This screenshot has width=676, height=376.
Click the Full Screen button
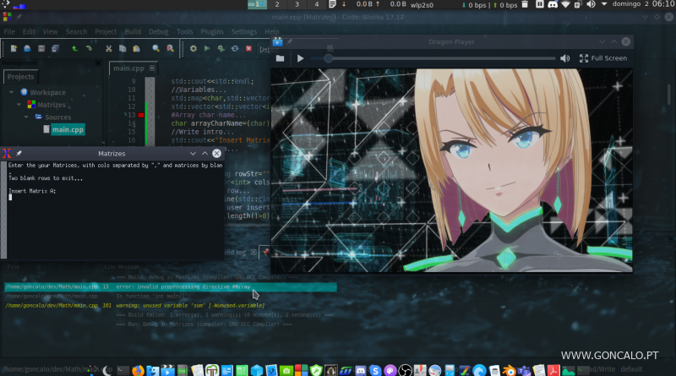[x=602, y=58]
